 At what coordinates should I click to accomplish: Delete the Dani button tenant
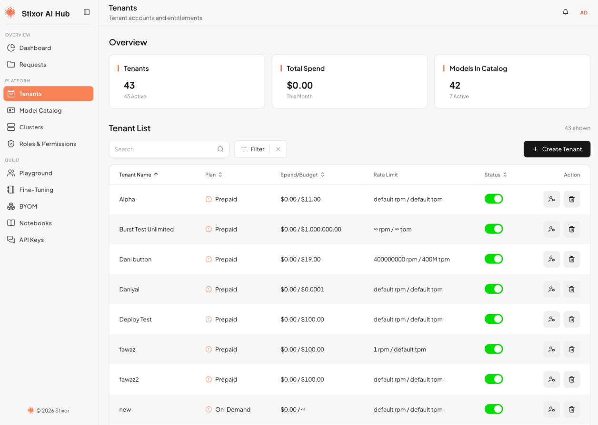point(572,259)
